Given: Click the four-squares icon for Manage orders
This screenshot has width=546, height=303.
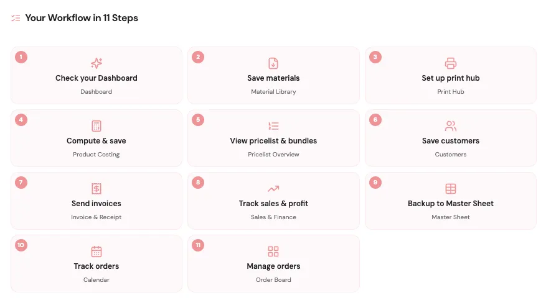Looking at the screenshot, I should point(273,251).
